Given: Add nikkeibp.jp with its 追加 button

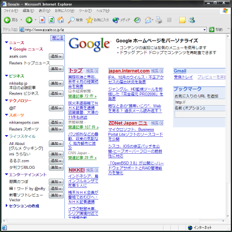Looking at the screenshot, I should 56,84.
